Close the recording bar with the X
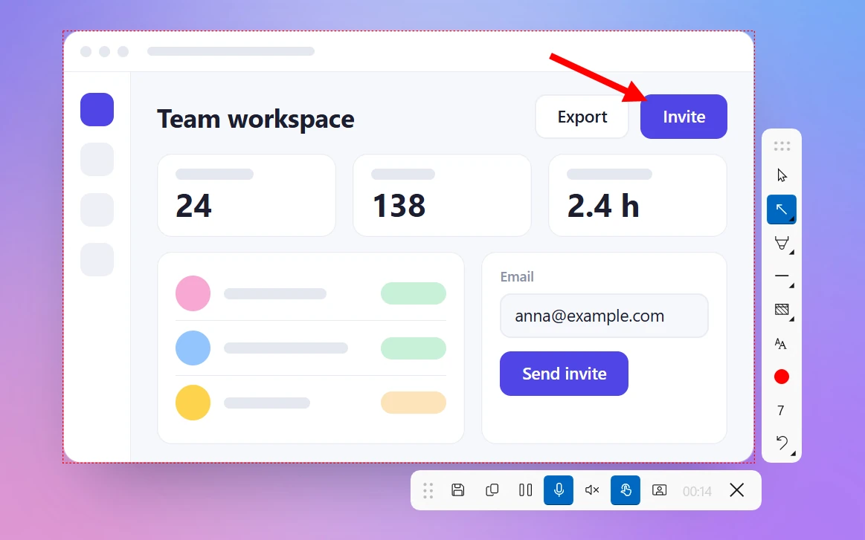 736,489
